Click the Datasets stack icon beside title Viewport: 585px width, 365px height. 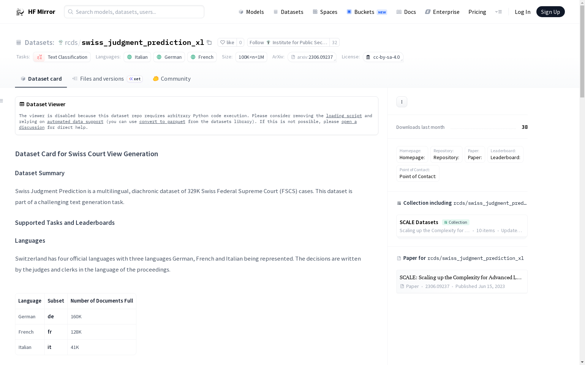click(x=19, y=43)
